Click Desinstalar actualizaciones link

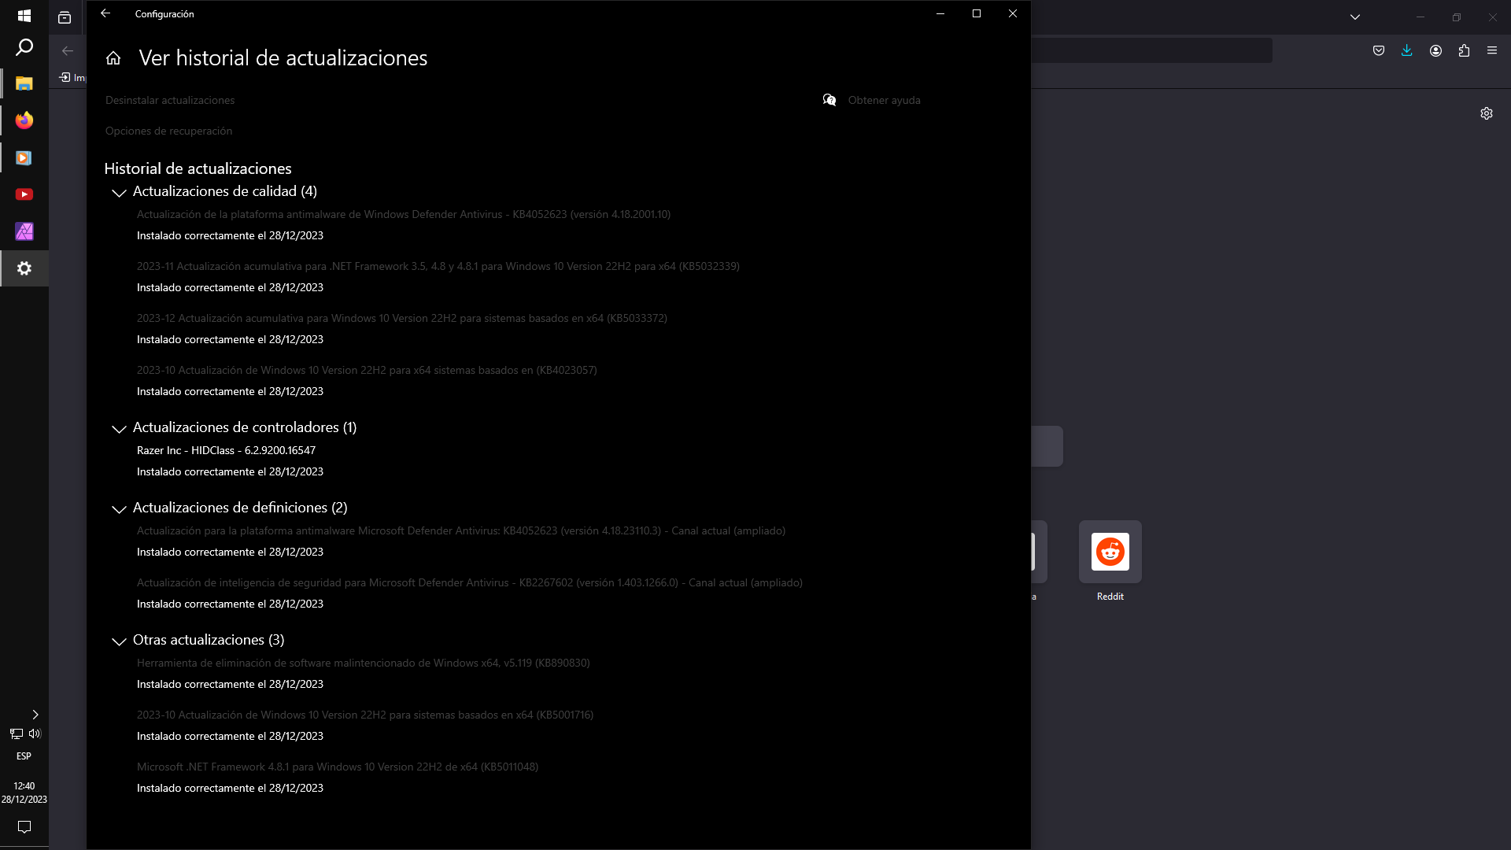pyautogui.click(x=170, y=100)
